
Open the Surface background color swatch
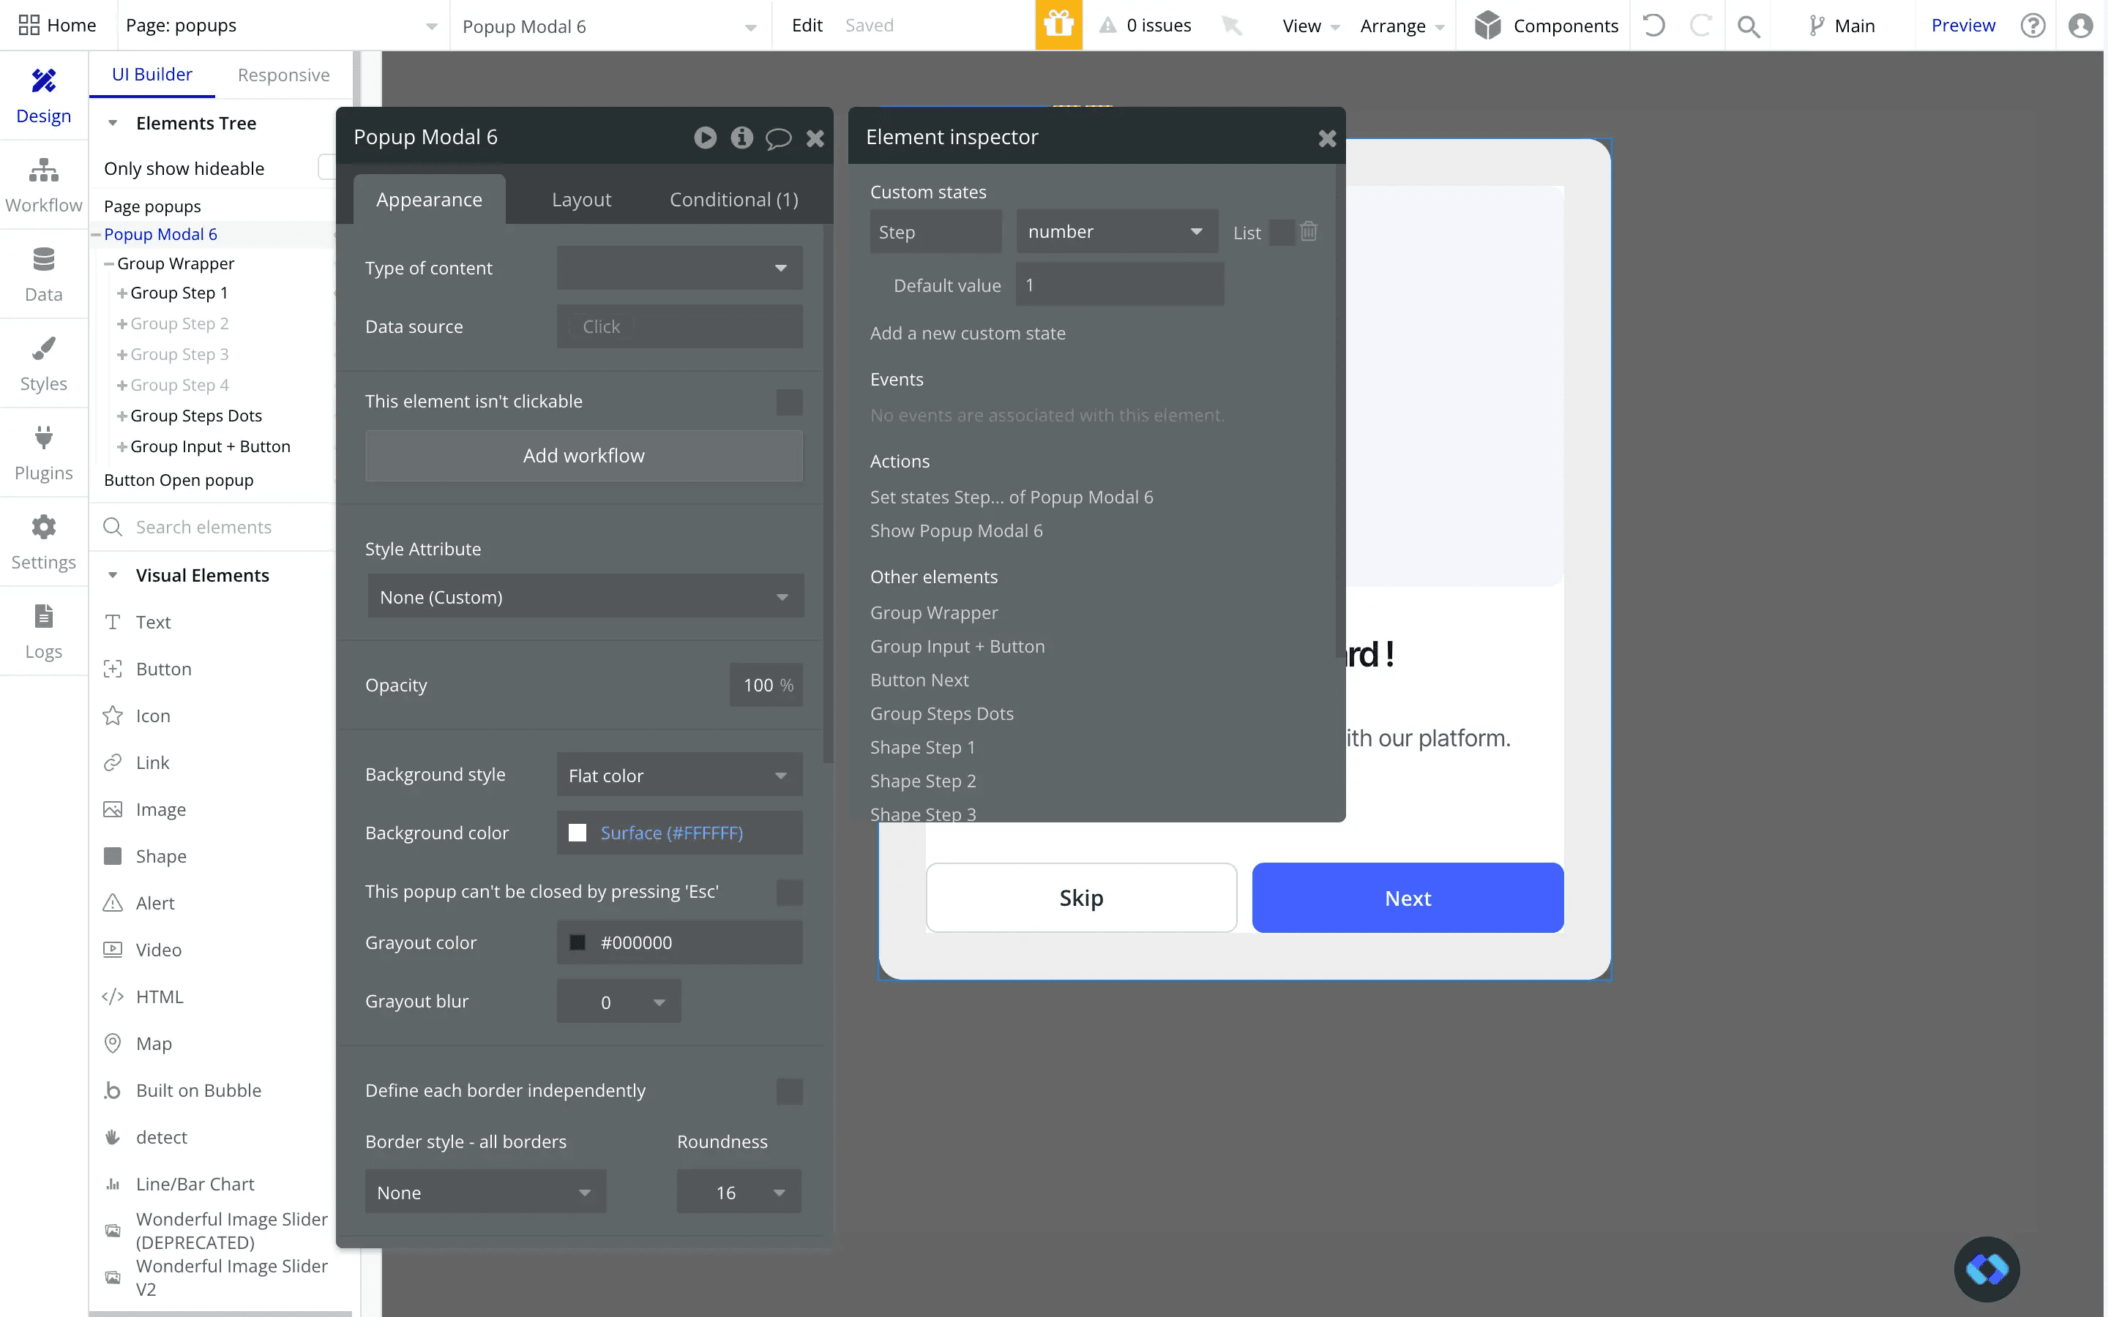tap(578, 833)
